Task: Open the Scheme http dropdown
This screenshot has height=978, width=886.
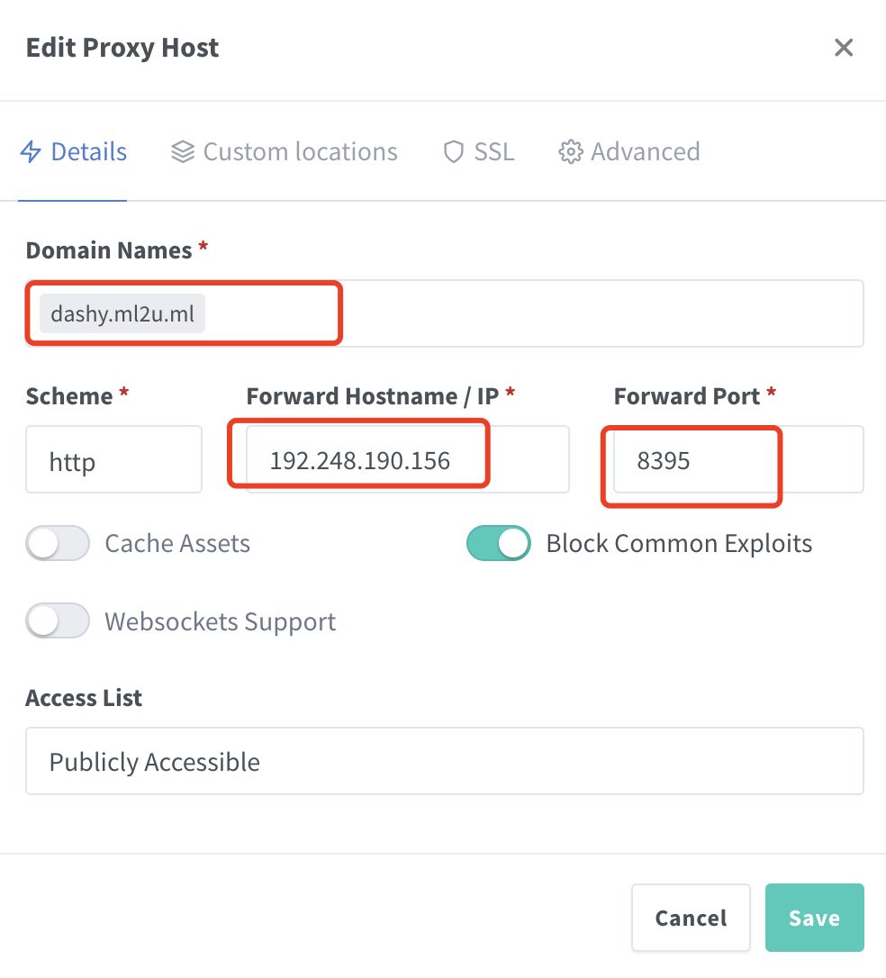Action: coord(113,460)
